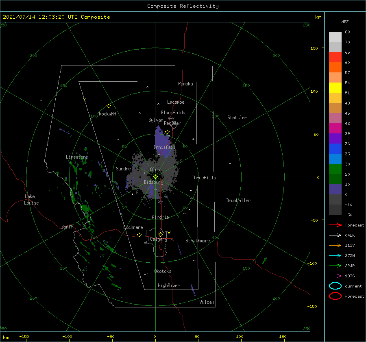Click the Sylvan label
366x342 pixels.
pos(156,120)
